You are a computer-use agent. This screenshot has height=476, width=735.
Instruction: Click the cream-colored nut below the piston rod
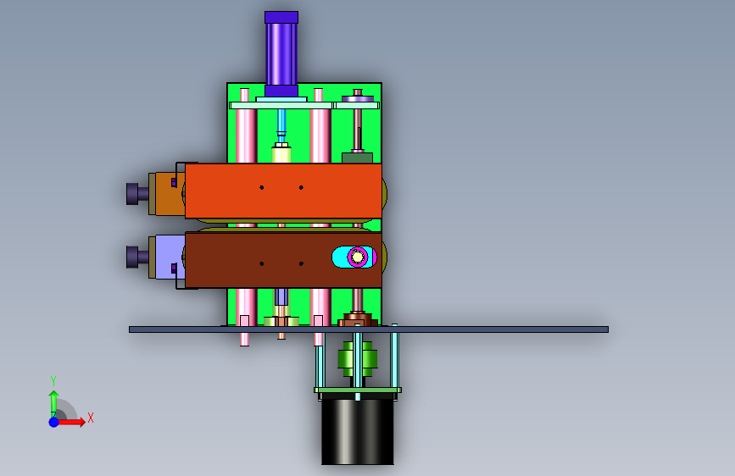click(x=281, y=153)
